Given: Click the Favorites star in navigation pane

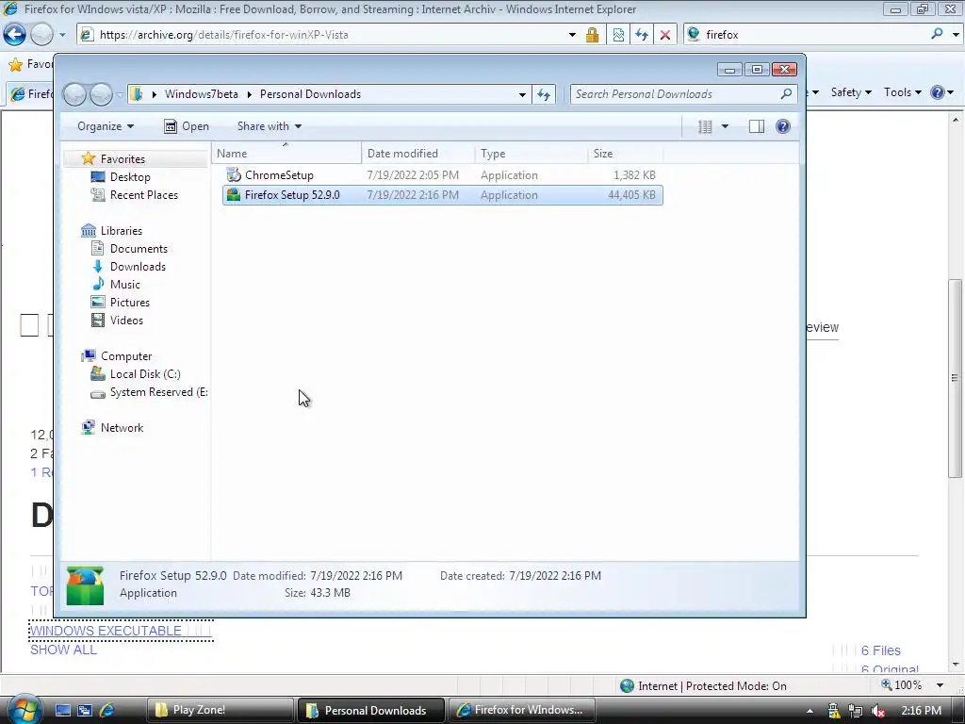Looking at the screenshot, I should coord(88,158).
